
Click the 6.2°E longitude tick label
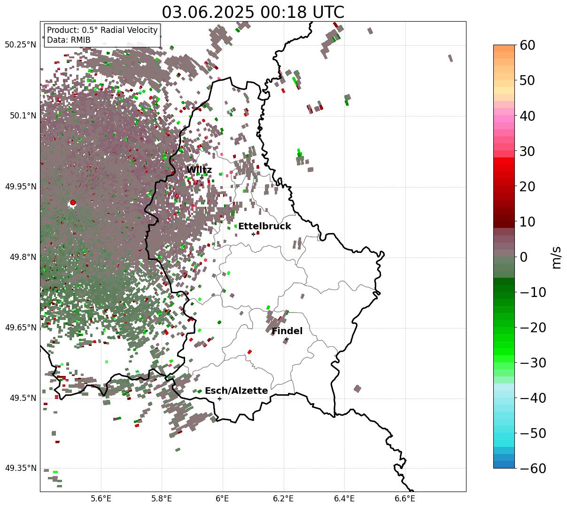point(284,498)
